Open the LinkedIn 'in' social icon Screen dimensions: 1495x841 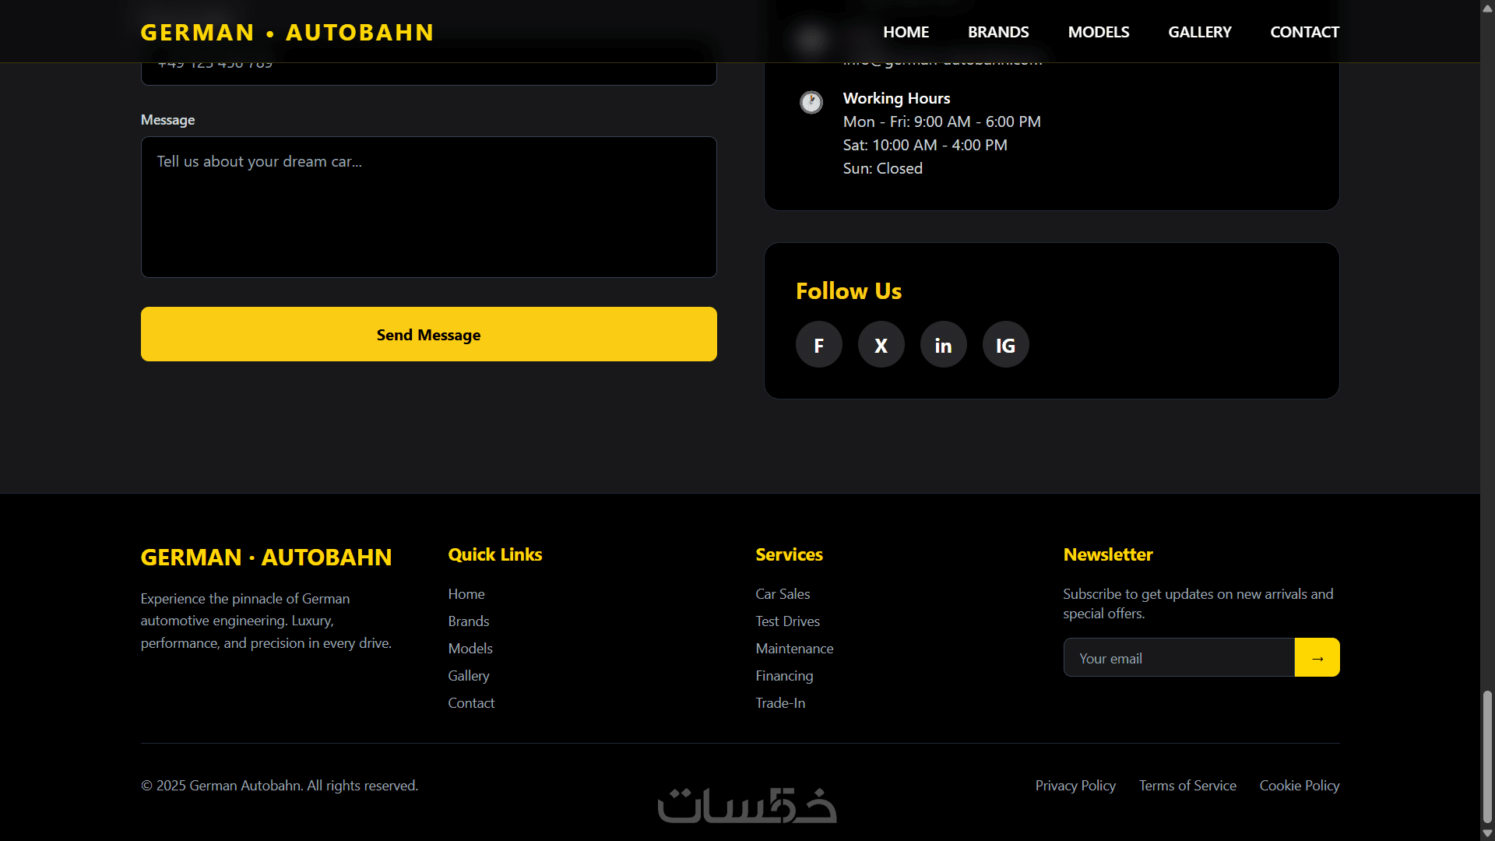(943, 345)
